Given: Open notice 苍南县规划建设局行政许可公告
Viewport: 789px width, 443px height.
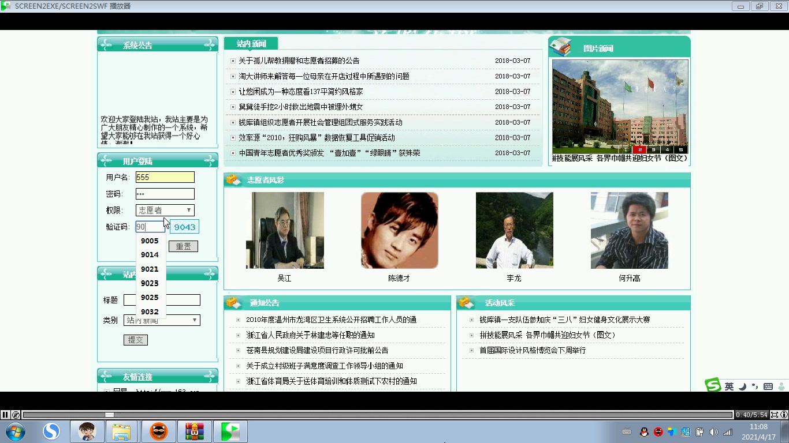Looking at the screenshot, I should tap(317, 350).
